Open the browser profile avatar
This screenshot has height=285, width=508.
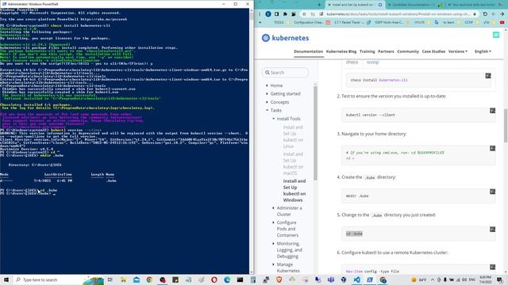click(x=268, y=14)
